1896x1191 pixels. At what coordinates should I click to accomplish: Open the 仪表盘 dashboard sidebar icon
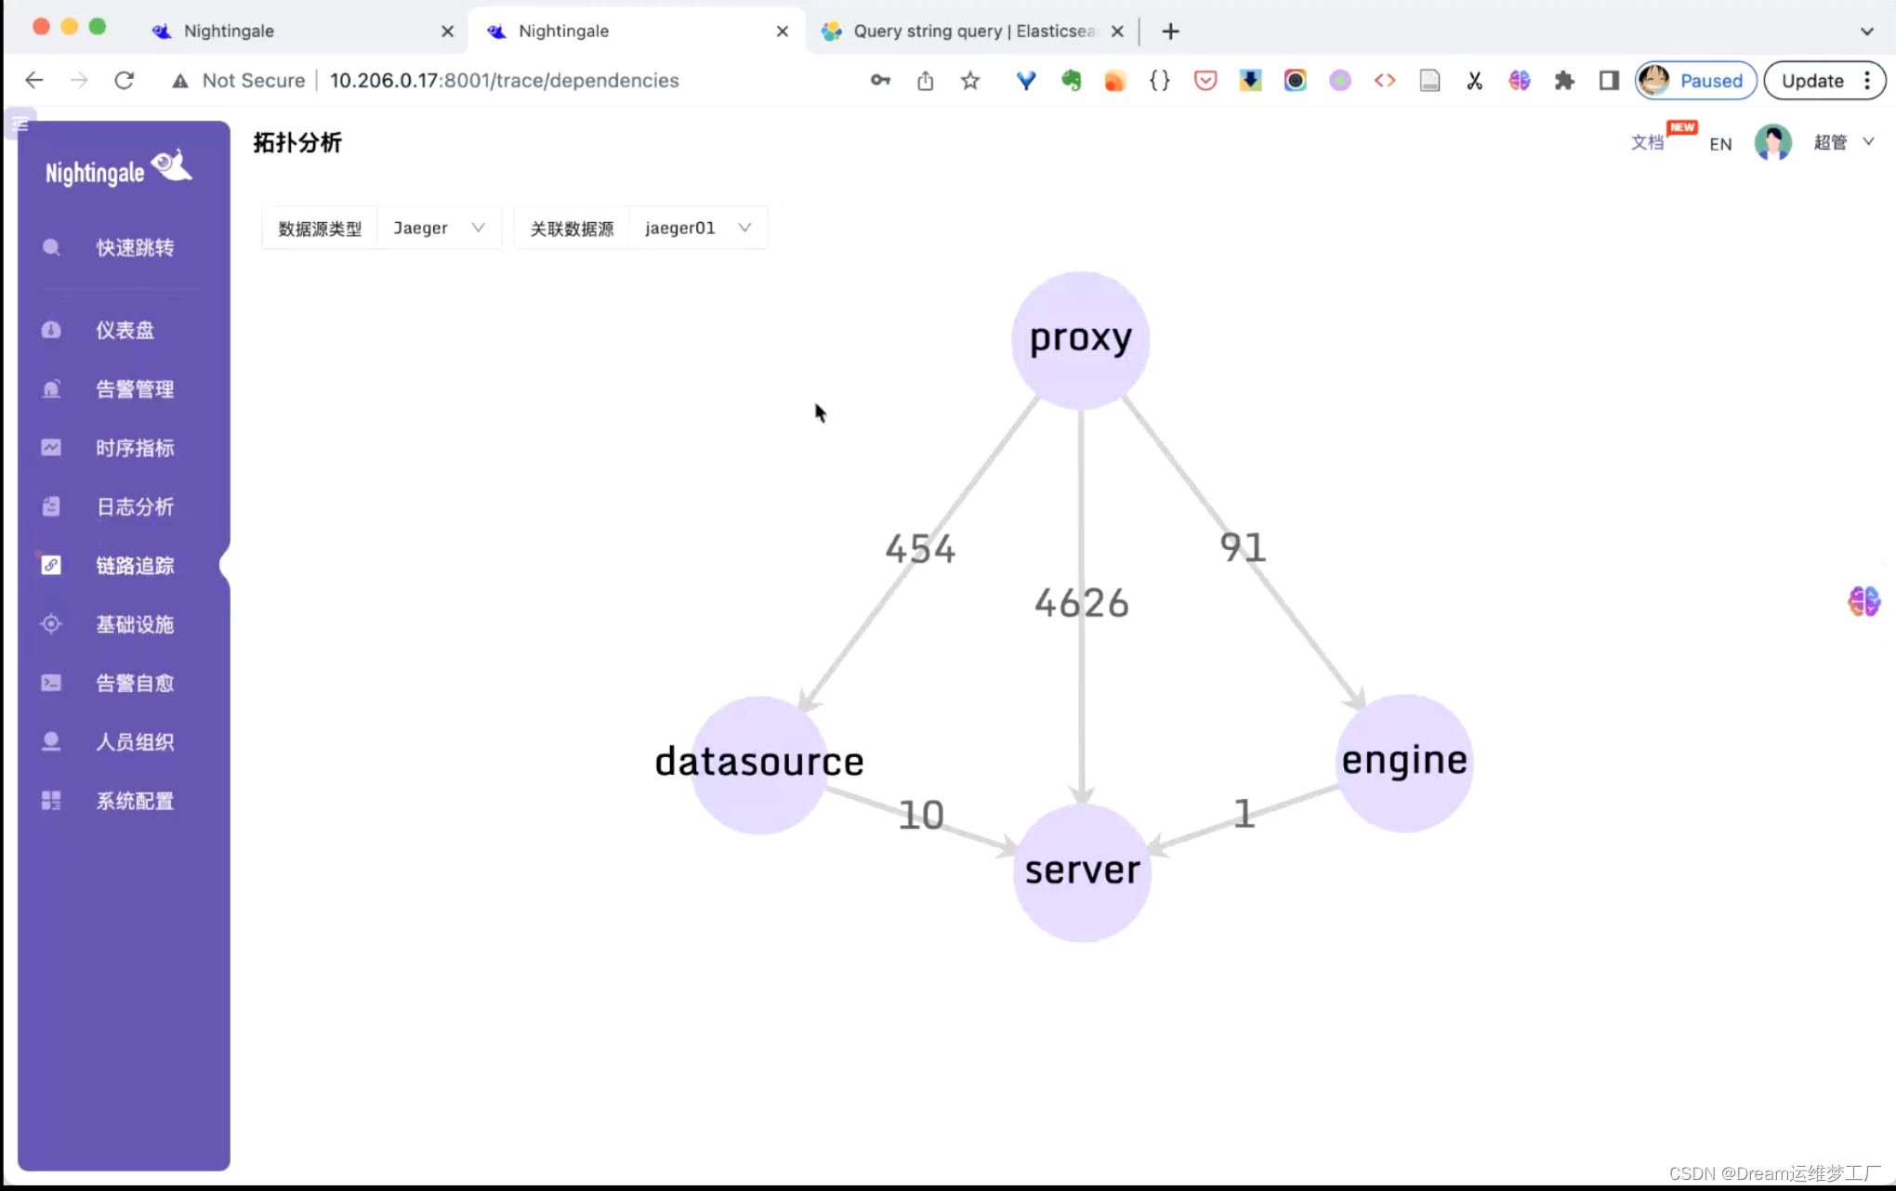tap(51, 330)
